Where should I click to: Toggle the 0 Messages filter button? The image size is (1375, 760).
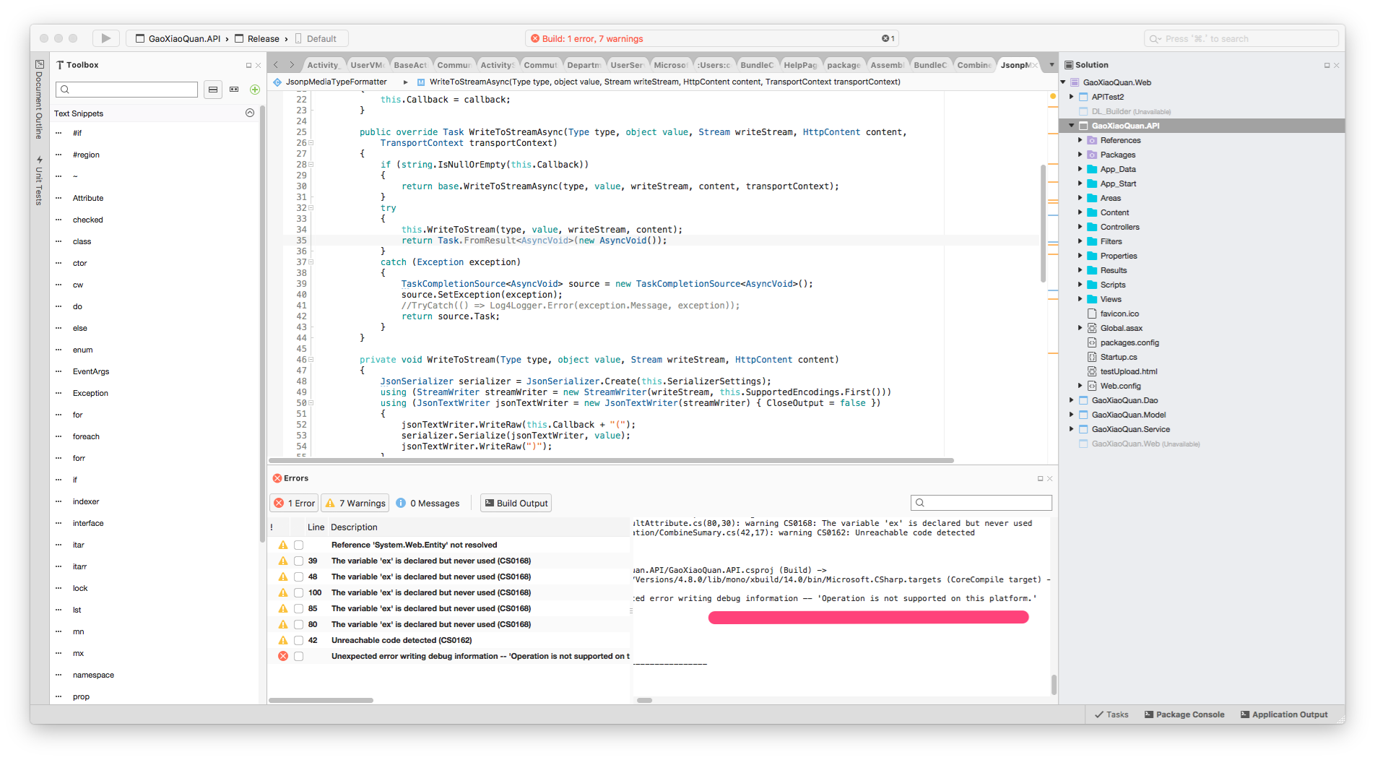[x=428, y=504]
